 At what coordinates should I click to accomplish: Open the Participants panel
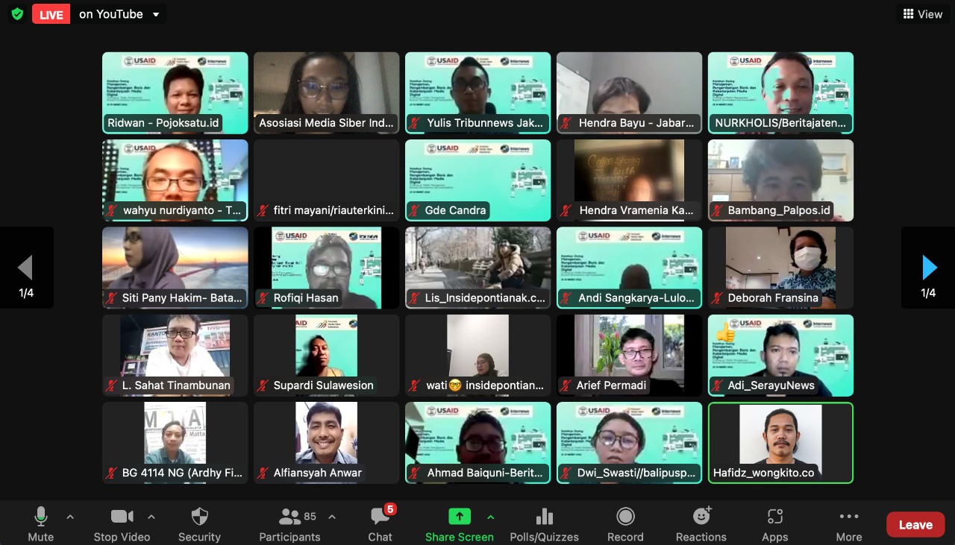pyautogui.click(x=289, y=524)
